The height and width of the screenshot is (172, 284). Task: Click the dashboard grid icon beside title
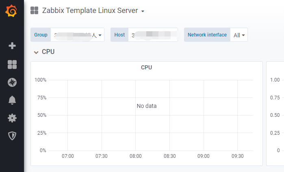(34, 11)
